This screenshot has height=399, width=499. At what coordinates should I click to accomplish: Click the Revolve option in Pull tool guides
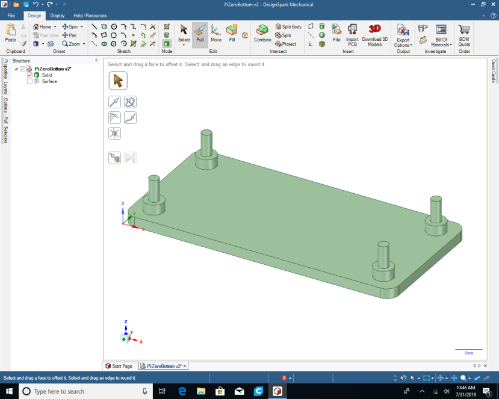(130, 102)
